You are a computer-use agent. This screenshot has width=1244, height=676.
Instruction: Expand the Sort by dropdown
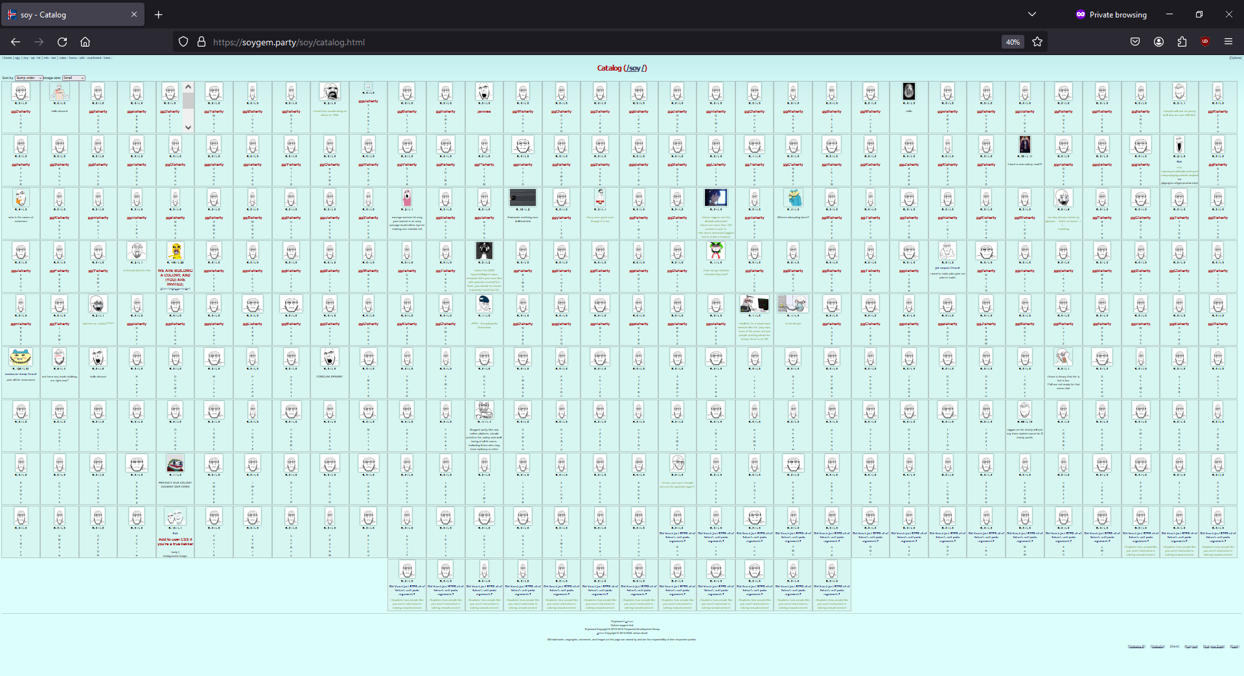coord(29,78)
